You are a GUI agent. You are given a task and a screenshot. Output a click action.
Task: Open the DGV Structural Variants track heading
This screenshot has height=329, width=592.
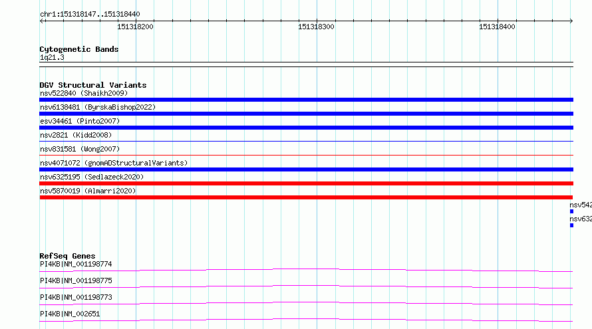click(93, 85)
